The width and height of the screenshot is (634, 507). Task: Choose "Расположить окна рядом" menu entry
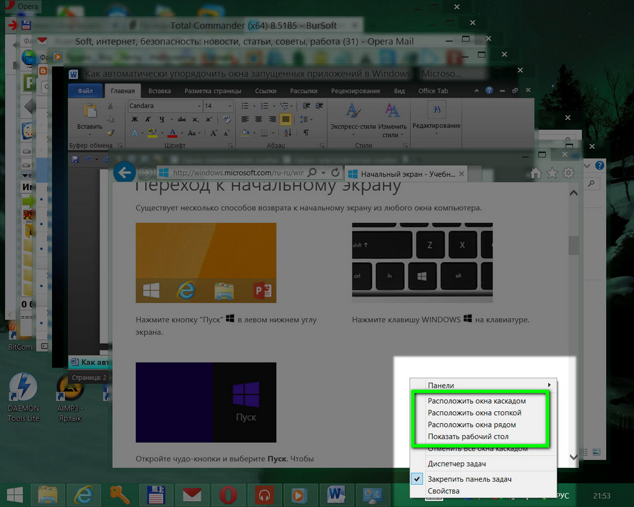472,425
